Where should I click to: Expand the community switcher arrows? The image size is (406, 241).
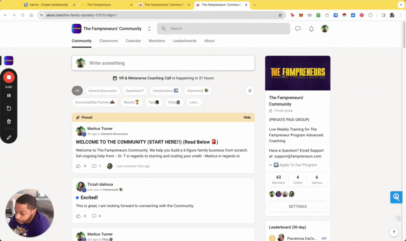coord(149,29)
